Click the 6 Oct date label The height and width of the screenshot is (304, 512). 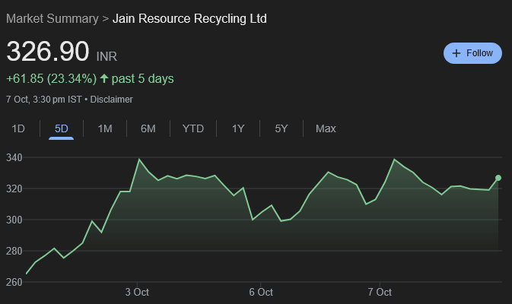[261, 292]
